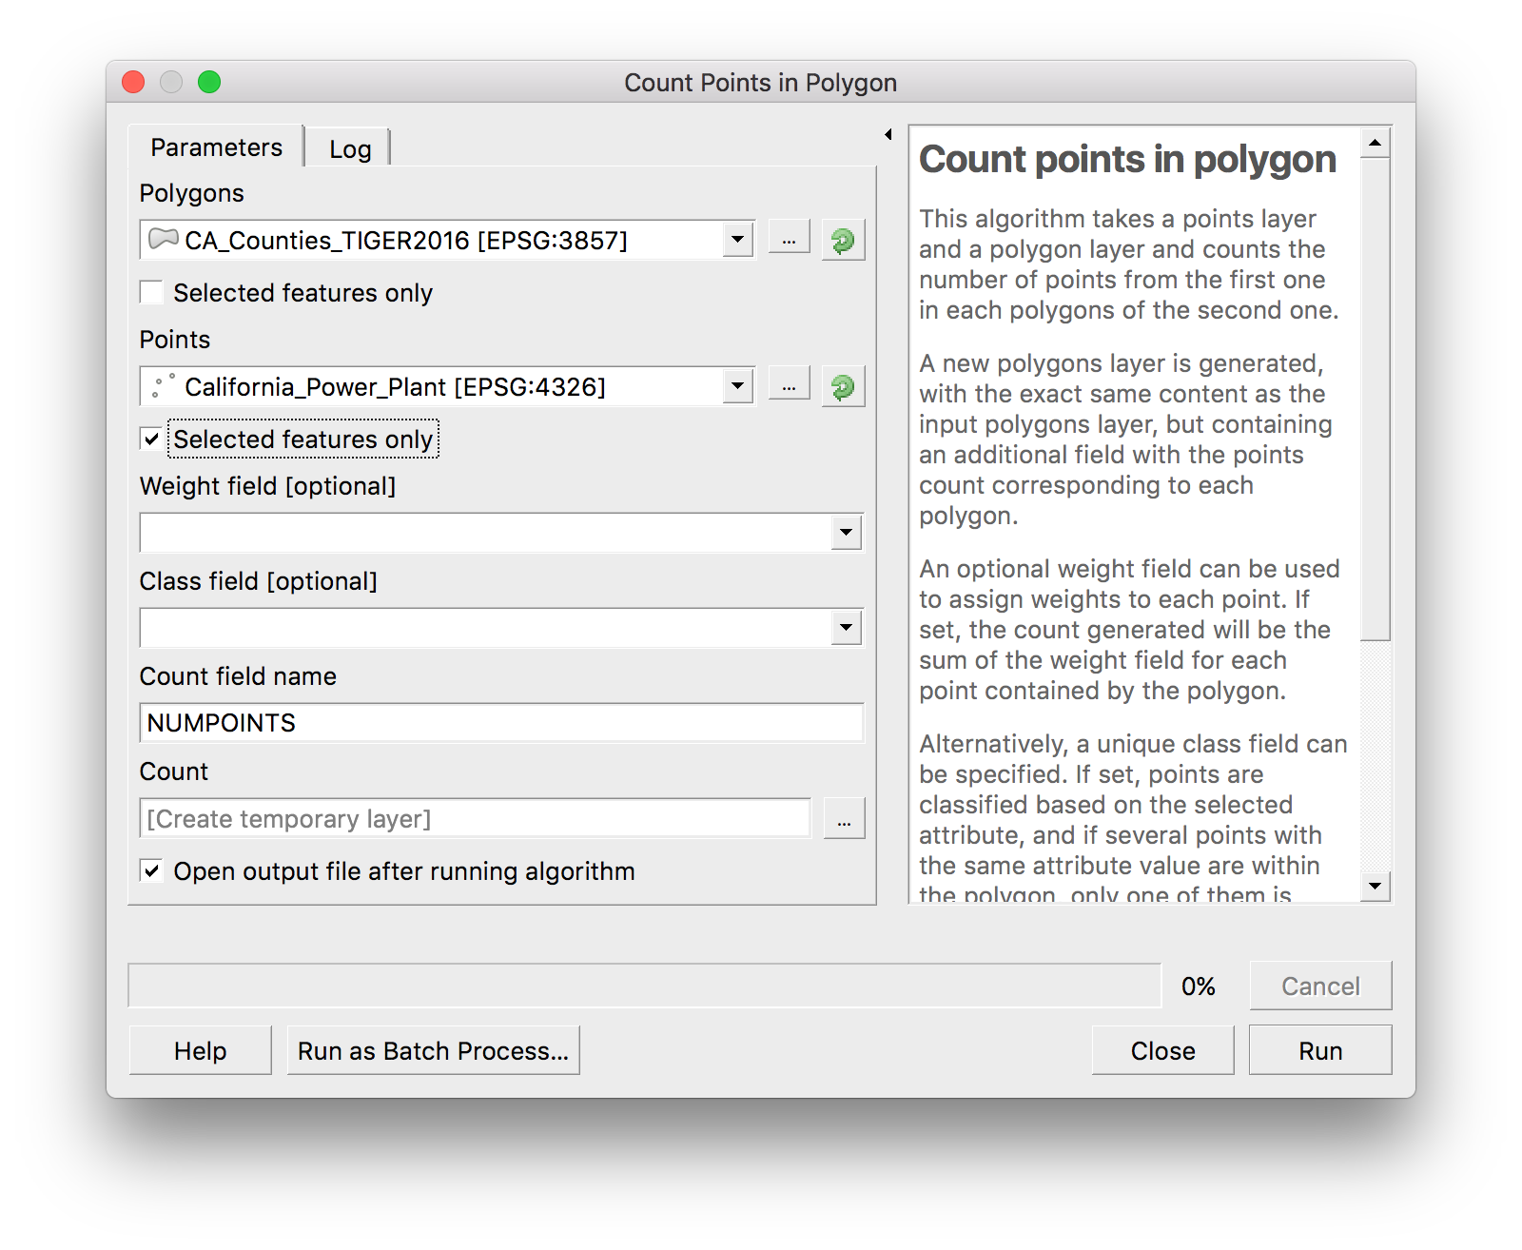Click the help panel scroll down arrow
Image resolution: width=1522 pixels, height=1250 pixels.
(1376, 886)
